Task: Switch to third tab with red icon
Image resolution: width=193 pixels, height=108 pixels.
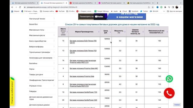Action: click(x=82, y=3)
